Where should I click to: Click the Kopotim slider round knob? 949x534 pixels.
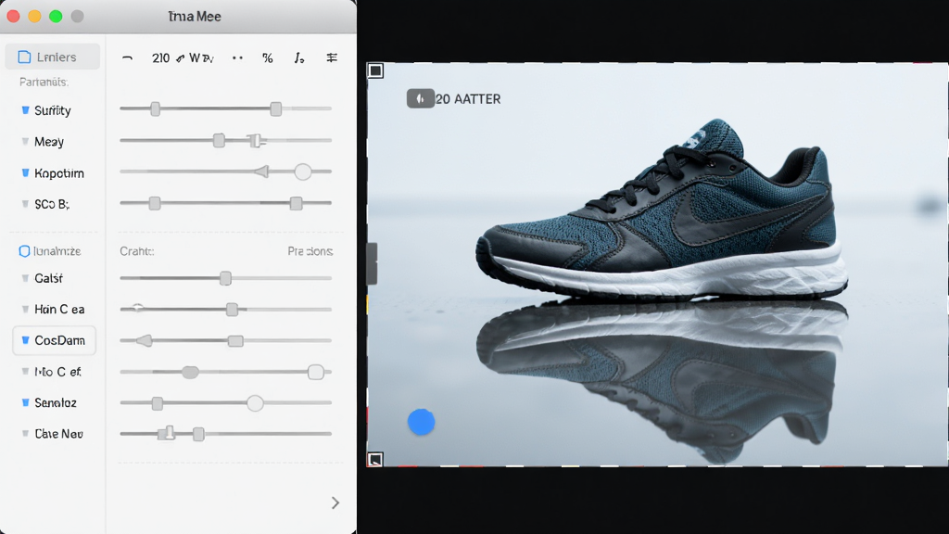(303, 172)
